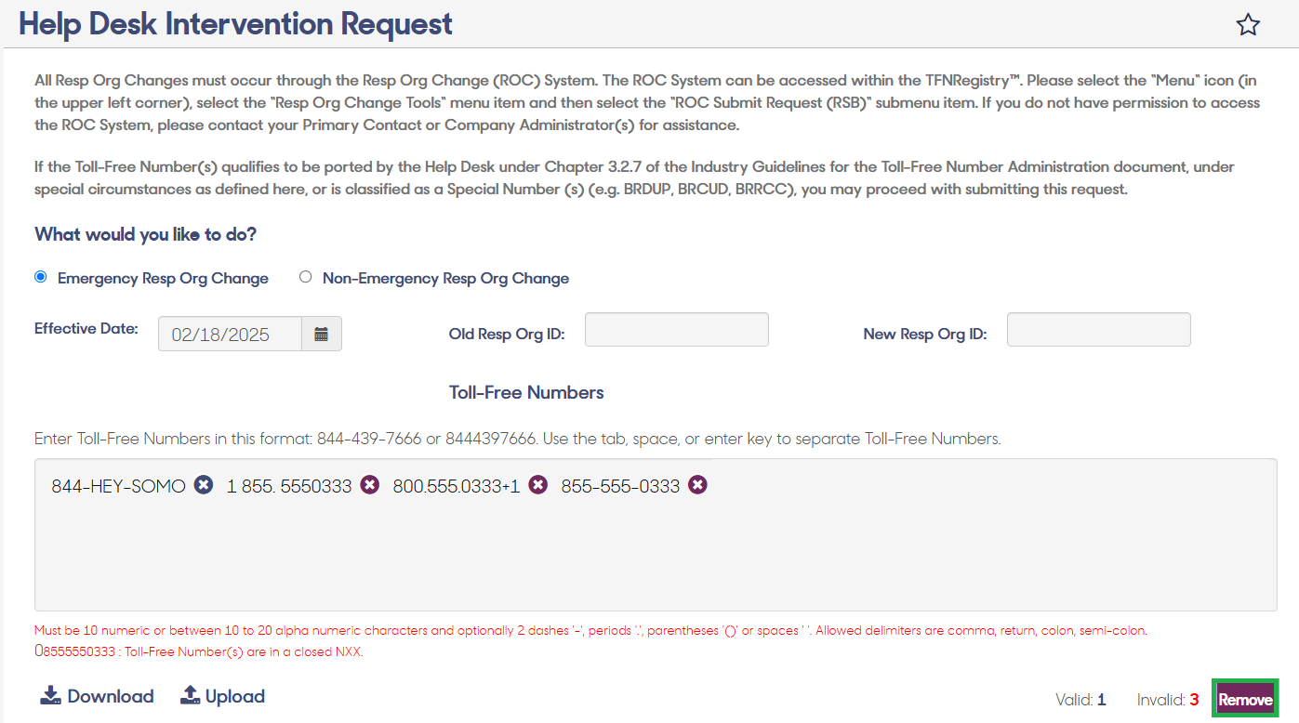Click the Invalid count indicator
The image size is (1299, 723).
pos(1168,700)
